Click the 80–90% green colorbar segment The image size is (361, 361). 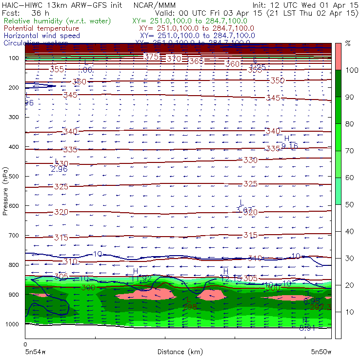click(x=338, y=110)
